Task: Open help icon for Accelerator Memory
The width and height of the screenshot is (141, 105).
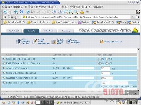Action: [x=4, y=68]
